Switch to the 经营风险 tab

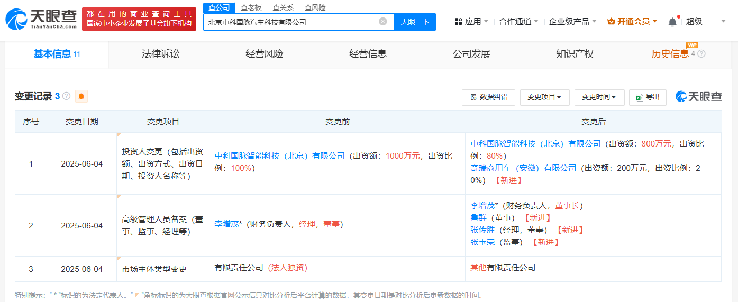[265, 54]
